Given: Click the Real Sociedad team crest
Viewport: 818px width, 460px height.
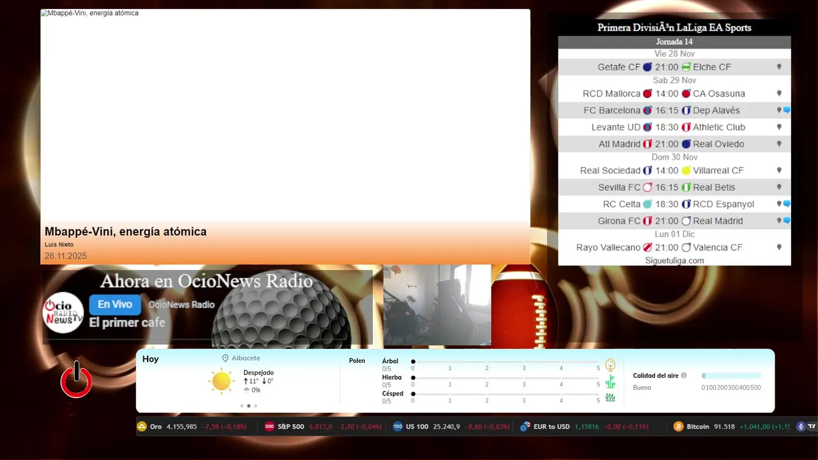Looking at the screenshot, I should coord(647,171).
